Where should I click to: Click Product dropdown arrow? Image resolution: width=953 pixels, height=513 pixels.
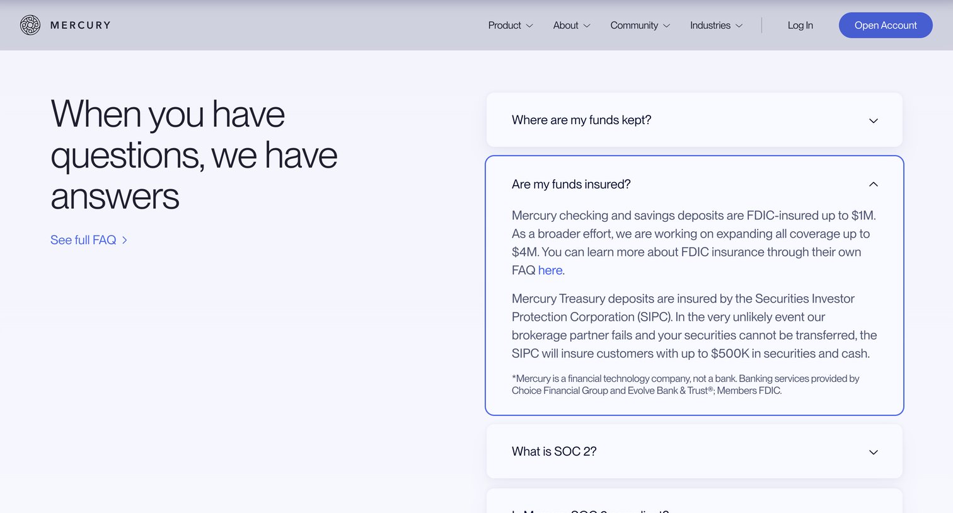(529, 26)
